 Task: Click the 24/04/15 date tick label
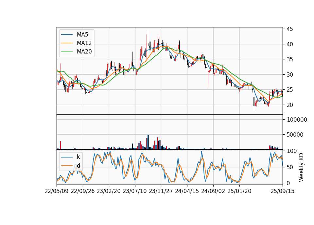[187, 191]
